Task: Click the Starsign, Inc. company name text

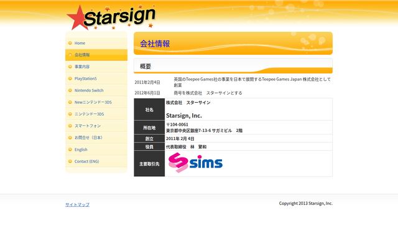Action: click(x=184, y=116)
